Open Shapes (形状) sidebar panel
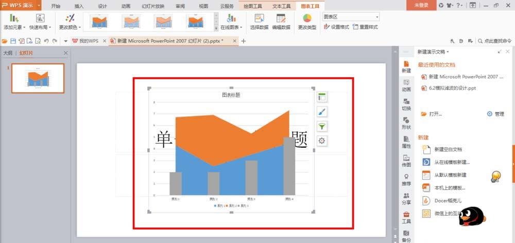Viewport: 515px width, 243px height. point(406,123)
